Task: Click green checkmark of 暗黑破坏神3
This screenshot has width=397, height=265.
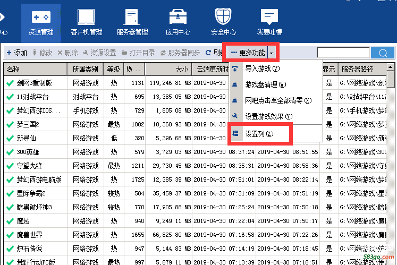Action: (x=10, y=208)
